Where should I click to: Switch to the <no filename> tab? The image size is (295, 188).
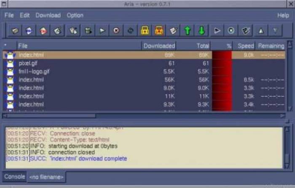coord(46,177)
